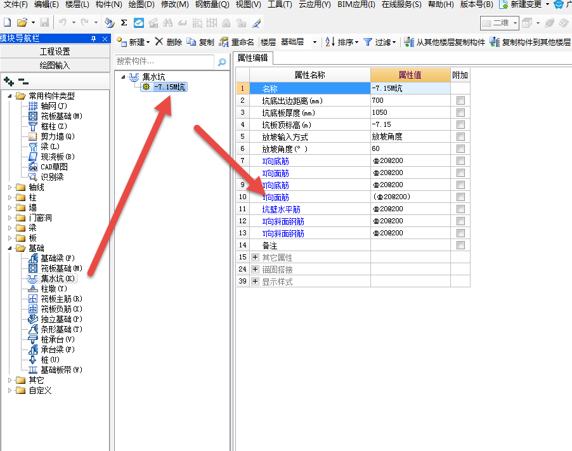Toggle 附加 checkbox for 坑底出边距离
This screenshot has height=451, width=572.
pos(460,101)
